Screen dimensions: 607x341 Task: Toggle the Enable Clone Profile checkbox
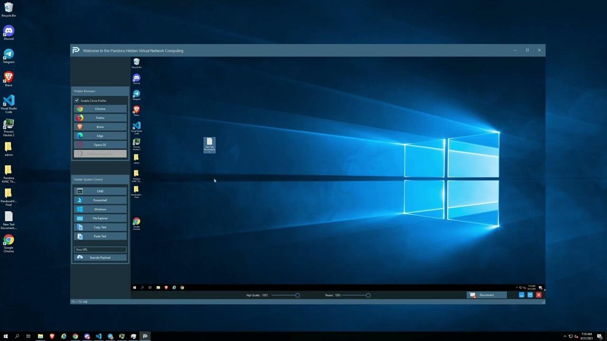point(77,100)
